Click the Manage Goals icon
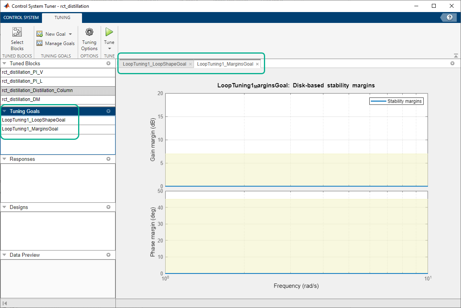Viewport: 461px width, 308px height. click(39, 43)
